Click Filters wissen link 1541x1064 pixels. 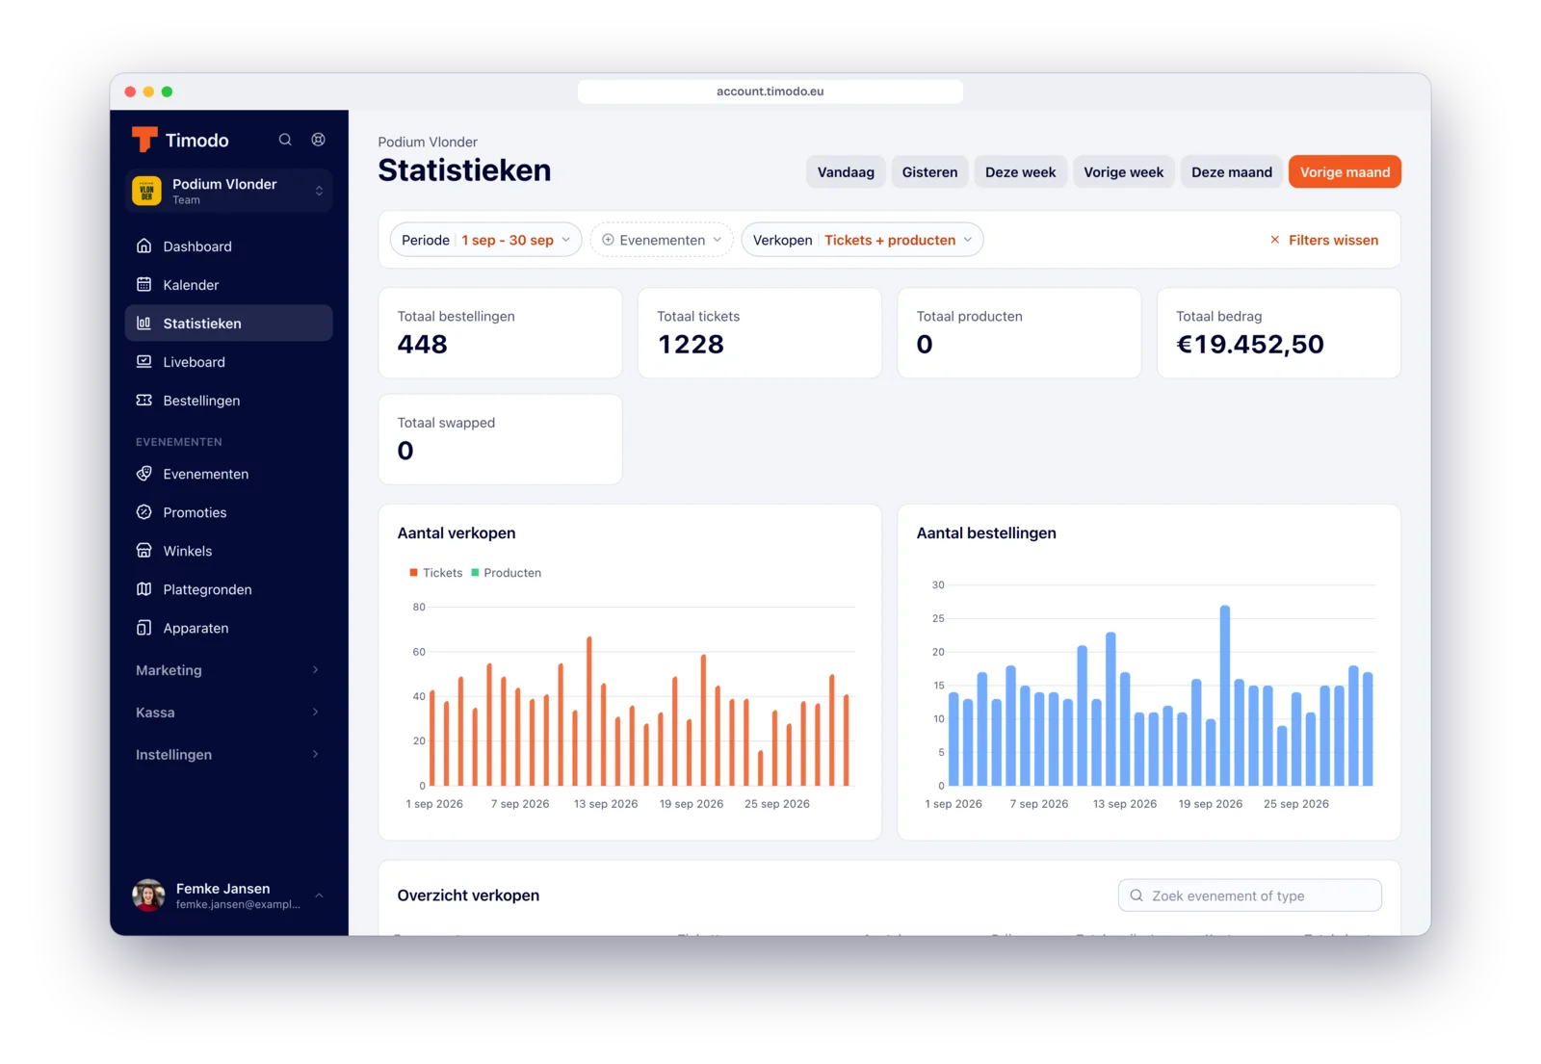point(1323,240)
